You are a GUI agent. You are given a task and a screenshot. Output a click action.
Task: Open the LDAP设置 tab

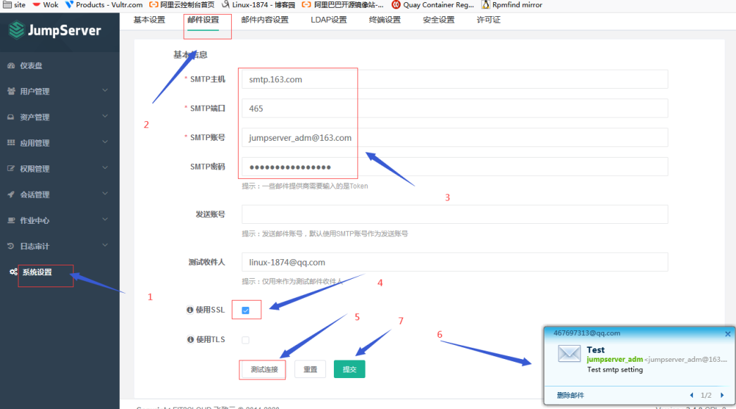pyautogui.click(x=329, y=20)
